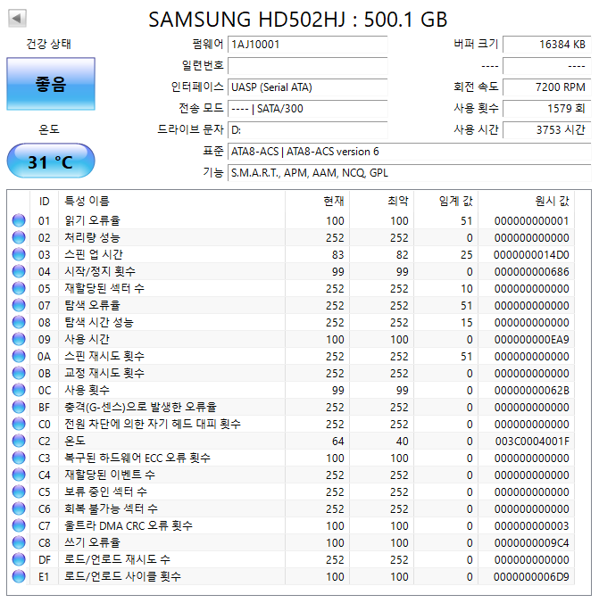Click the status orb for 사용 횟수 row 0C

pos(19,391)
